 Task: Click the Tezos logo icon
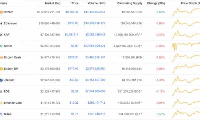pos(1,114)
